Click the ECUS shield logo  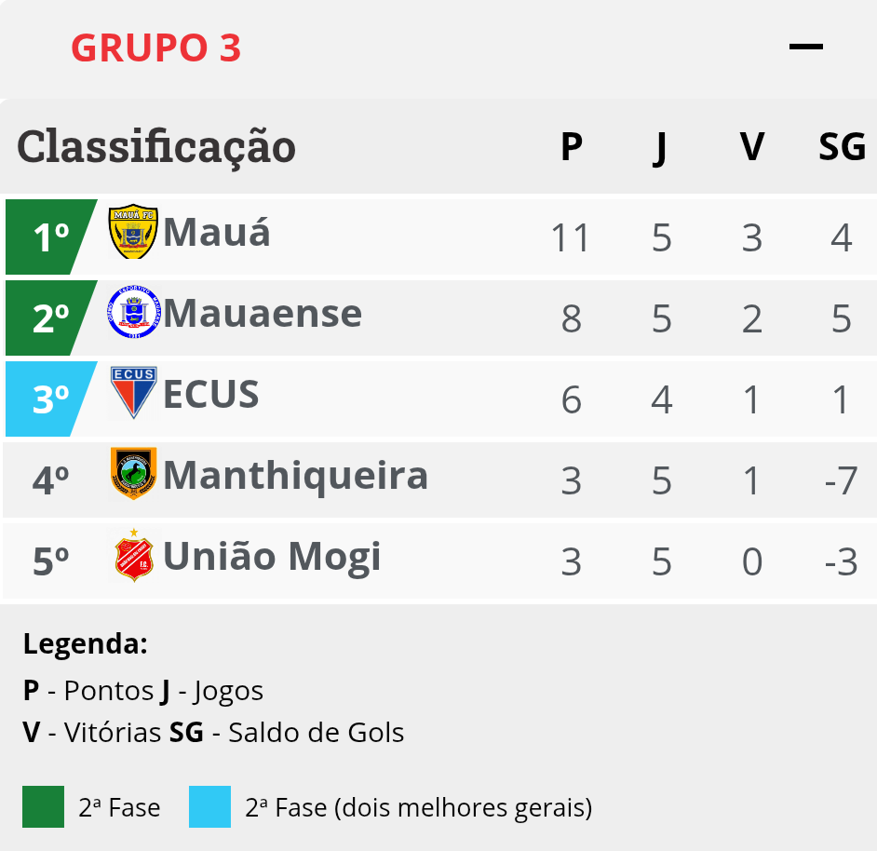[x=133, y=392]
